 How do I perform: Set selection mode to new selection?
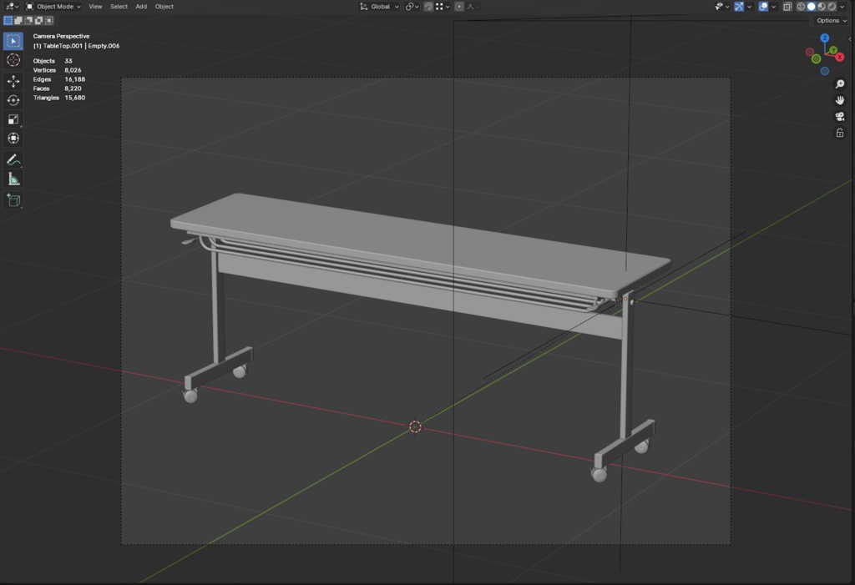pyautogui.click(x=8, y=20)
